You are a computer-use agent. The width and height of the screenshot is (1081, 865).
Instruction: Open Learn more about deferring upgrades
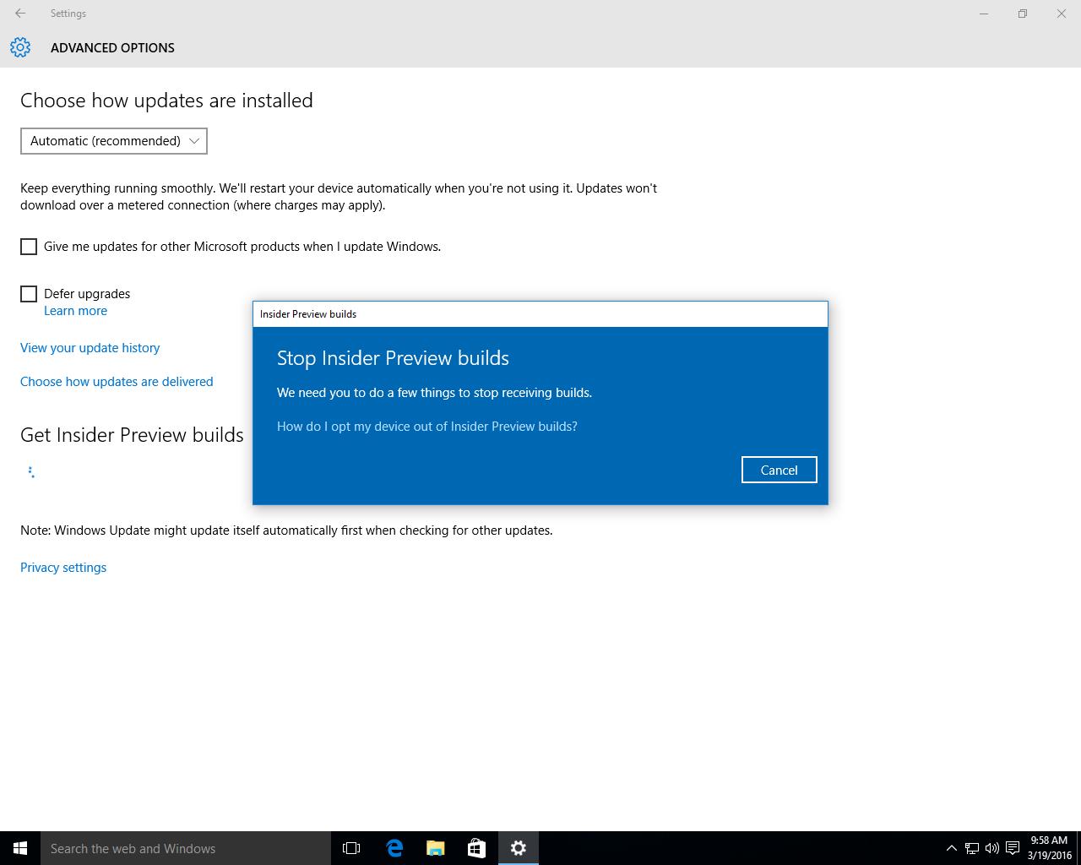pyautogui.click(x=75, y=311)
